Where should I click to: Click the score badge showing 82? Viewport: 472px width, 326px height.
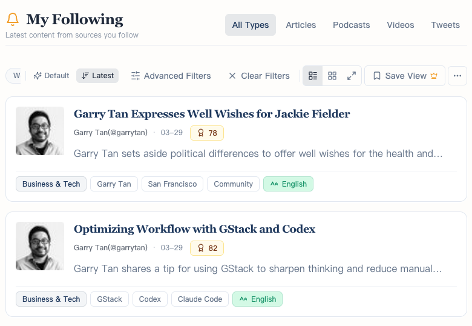click(207, 248)
